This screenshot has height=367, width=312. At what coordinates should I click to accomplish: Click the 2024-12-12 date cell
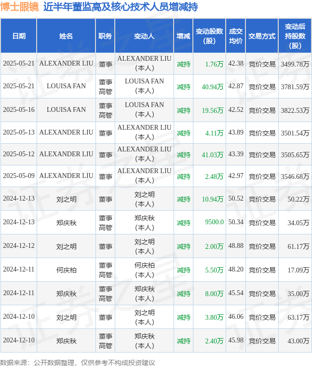(19, 245)
